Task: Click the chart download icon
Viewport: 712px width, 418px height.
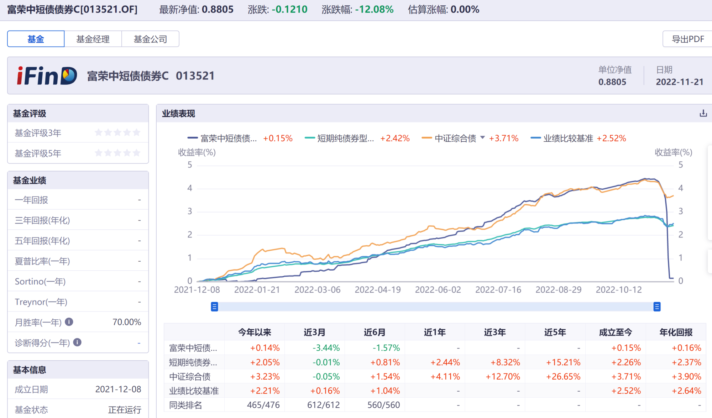Action: point(703,114)
